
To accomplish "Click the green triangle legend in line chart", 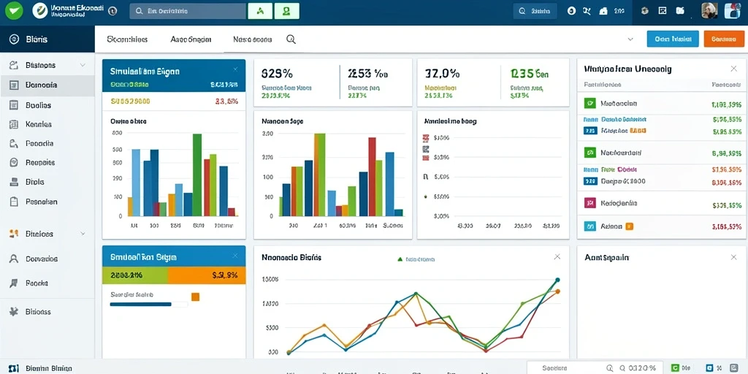I will [x=400, y=259].
